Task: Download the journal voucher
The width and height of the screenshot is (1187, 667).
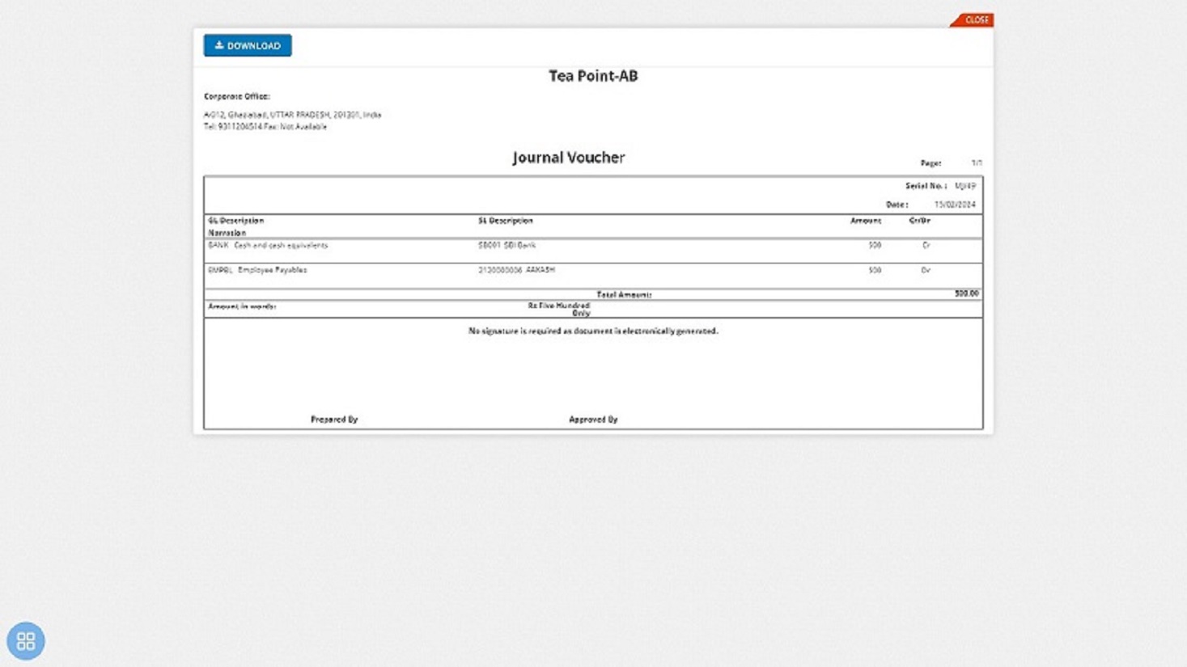Action: click(x=248, y=46)
